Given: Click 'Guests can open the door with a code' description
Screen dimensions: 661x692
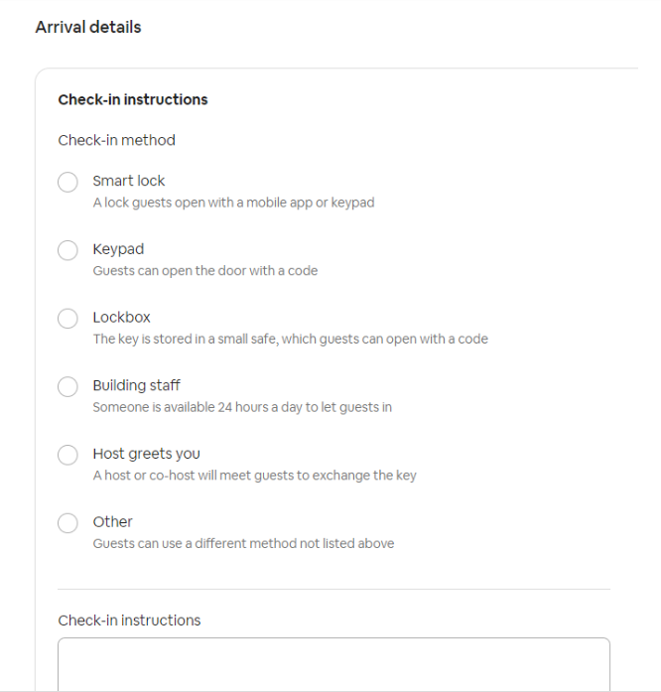Looking at the screenshot, I should (x=205, y=270).
